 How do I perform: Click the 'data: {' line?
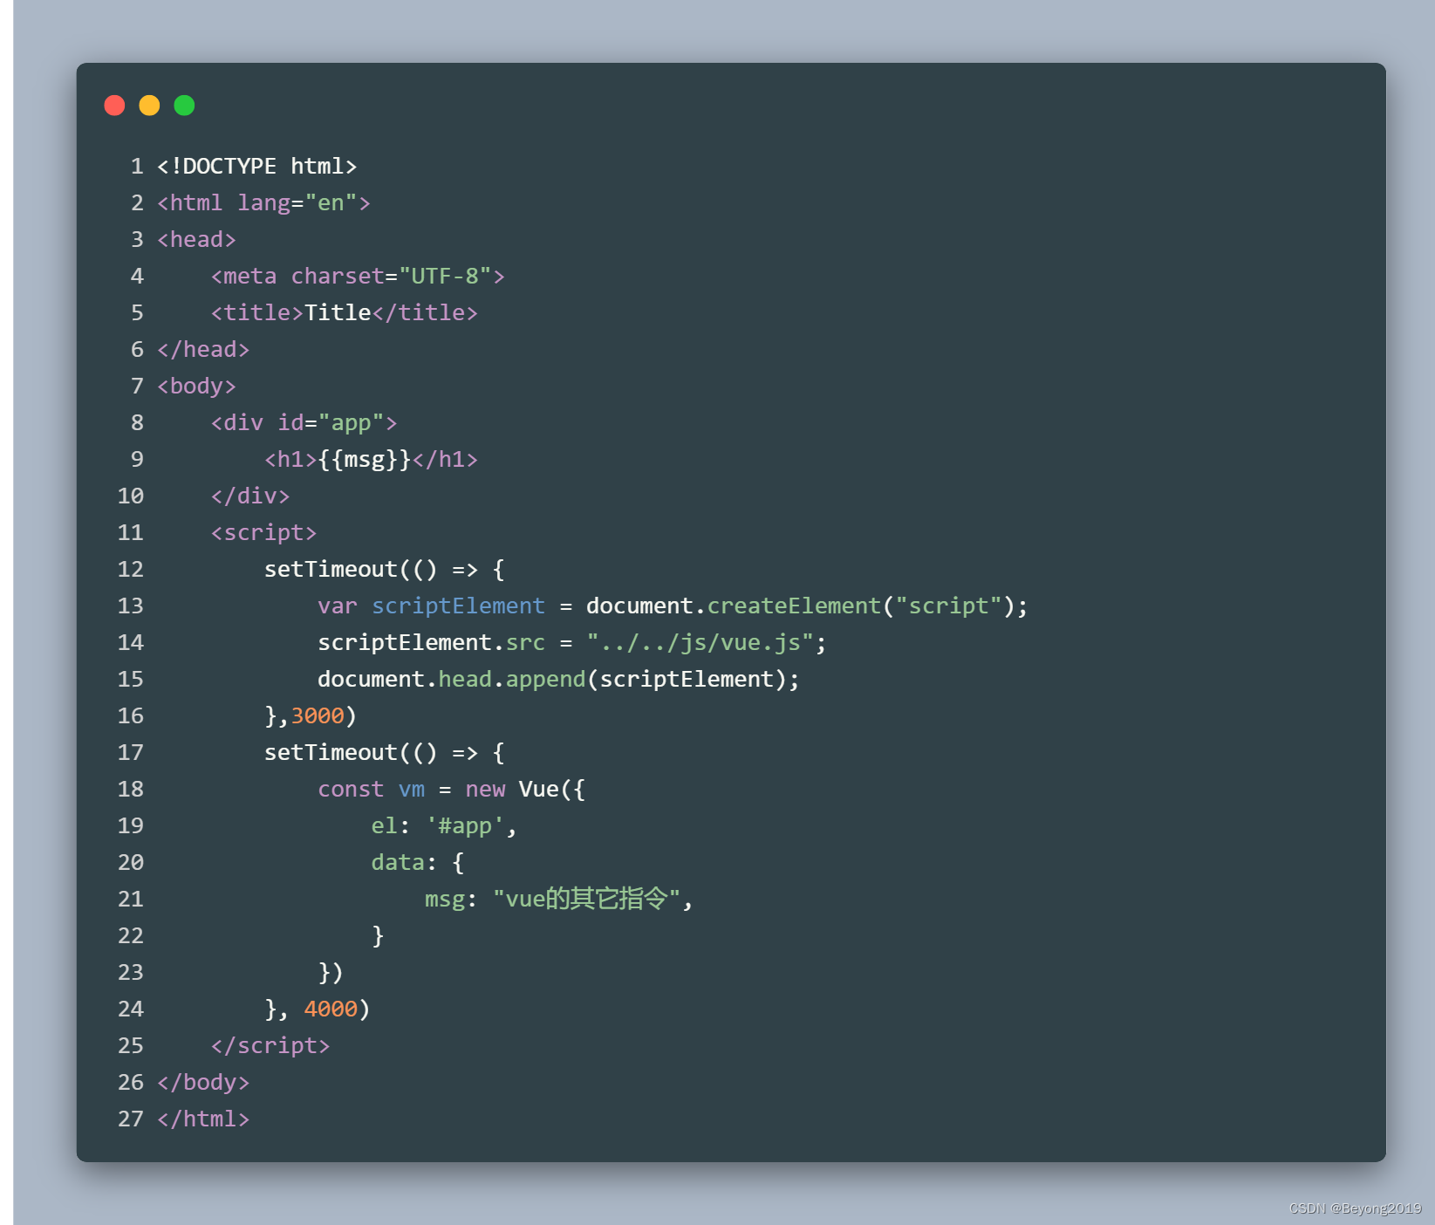(x=418, y=863)
